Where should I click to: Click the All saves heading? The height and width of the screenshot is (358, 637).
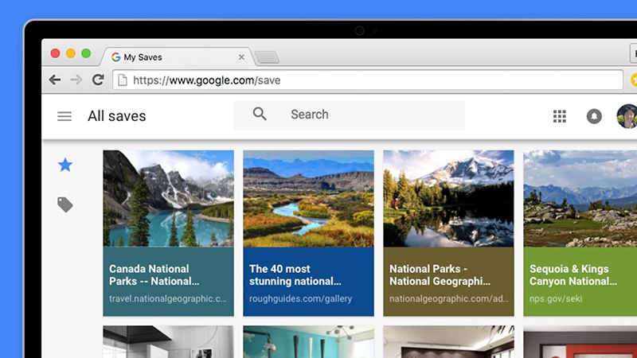pos(116,116)
